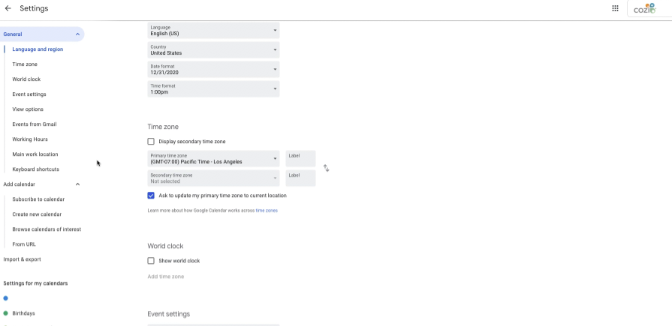The image size is (672, 326).
Task: Click the Cozi account logo
Action: (x=644, y=8)
